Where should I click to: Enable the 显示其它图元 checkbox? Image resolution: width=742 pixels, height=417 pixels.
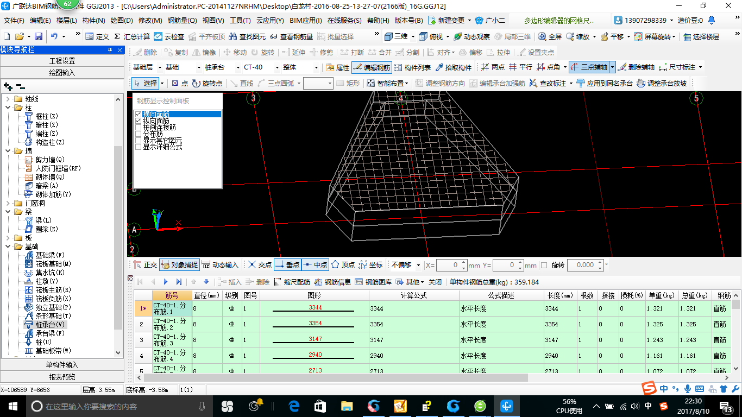pyautogui.click(x=138, y=140)
